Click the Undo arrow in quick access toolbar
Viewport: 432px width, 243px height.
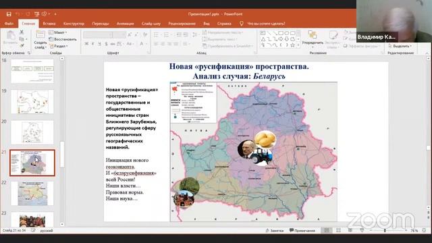18,13
